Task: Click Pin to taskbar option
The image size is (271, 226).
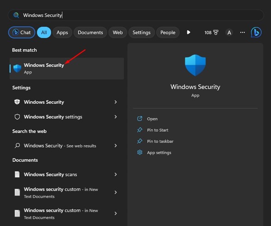Action: coord(160,141)
